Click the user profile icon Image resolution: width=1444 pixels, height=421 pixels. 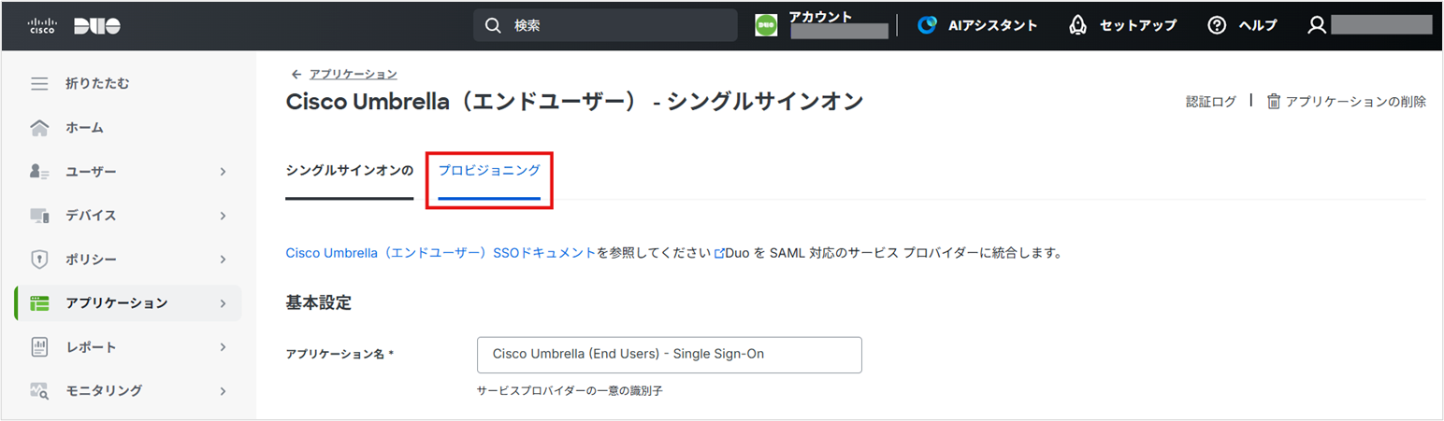1317,25
